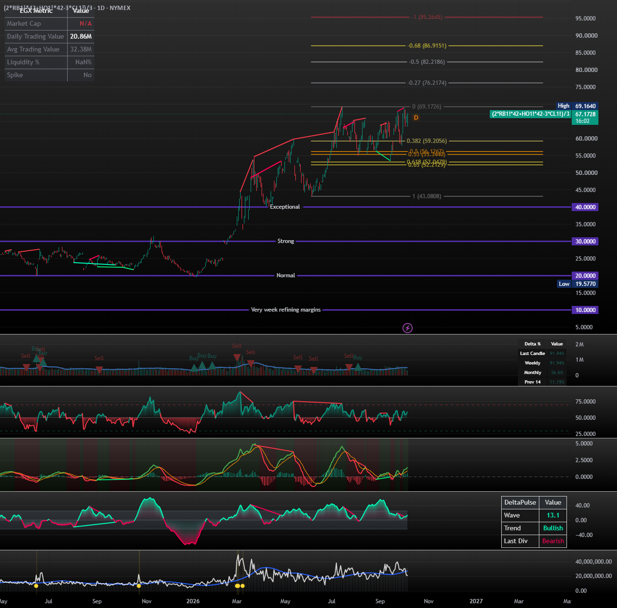Click the Avg Trading Value 32.38M cell
Image resolution: width=617 pixels, height=608 pixels.
point(81,50)
